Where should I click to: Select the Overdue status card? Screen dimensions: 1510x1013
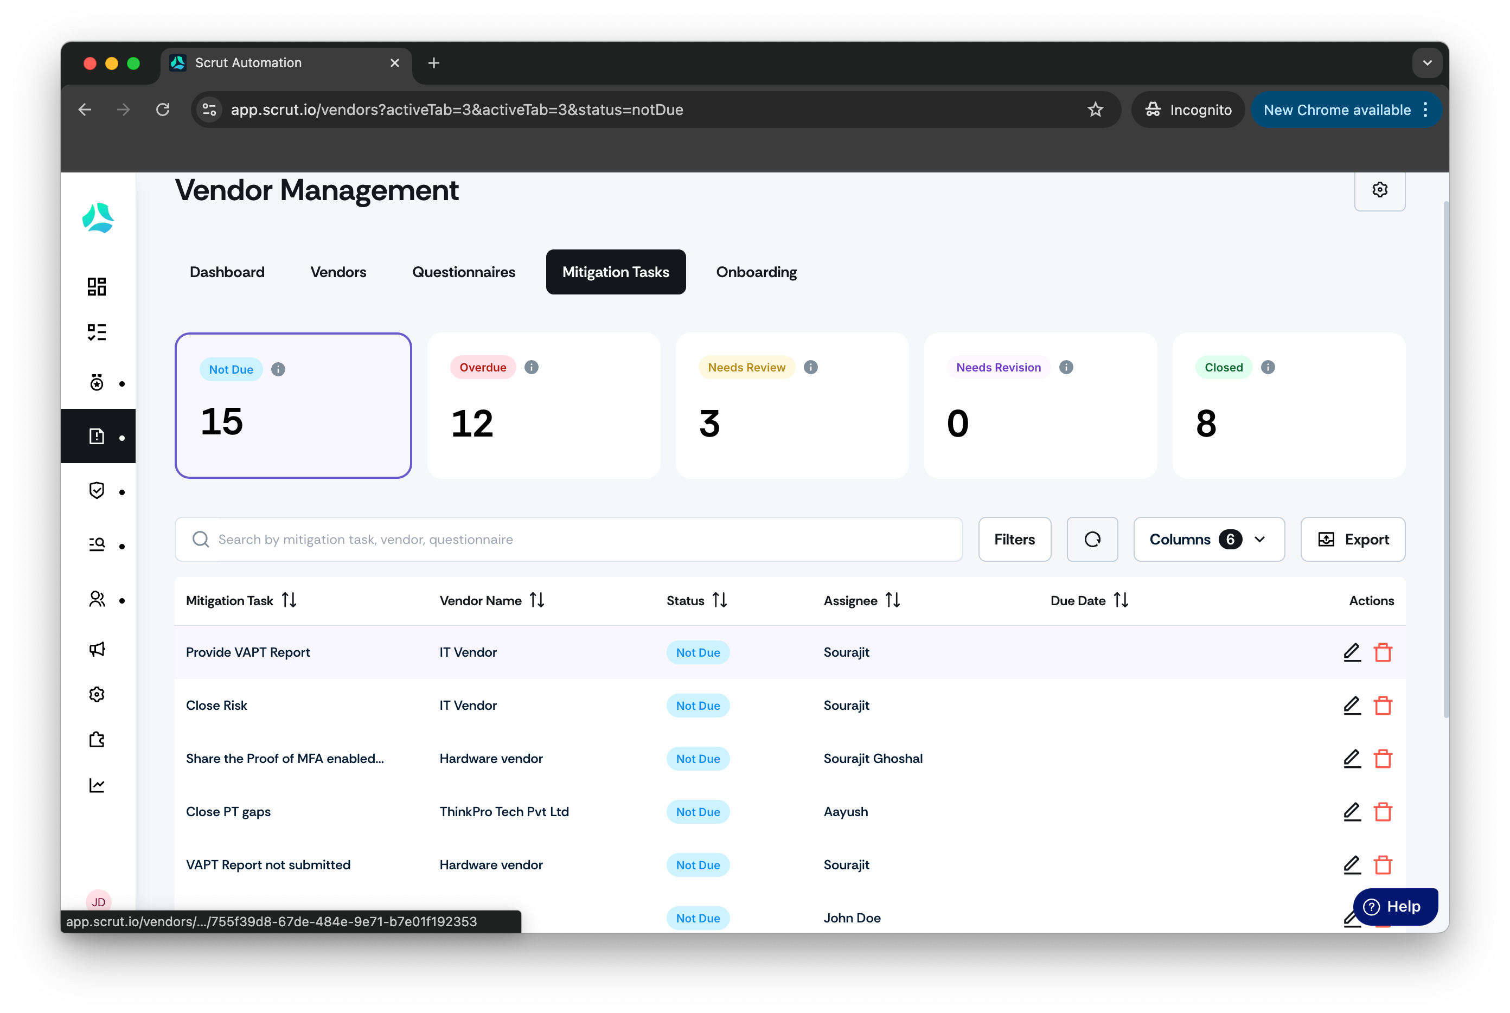pyautogui.click(x=543, y=406)
